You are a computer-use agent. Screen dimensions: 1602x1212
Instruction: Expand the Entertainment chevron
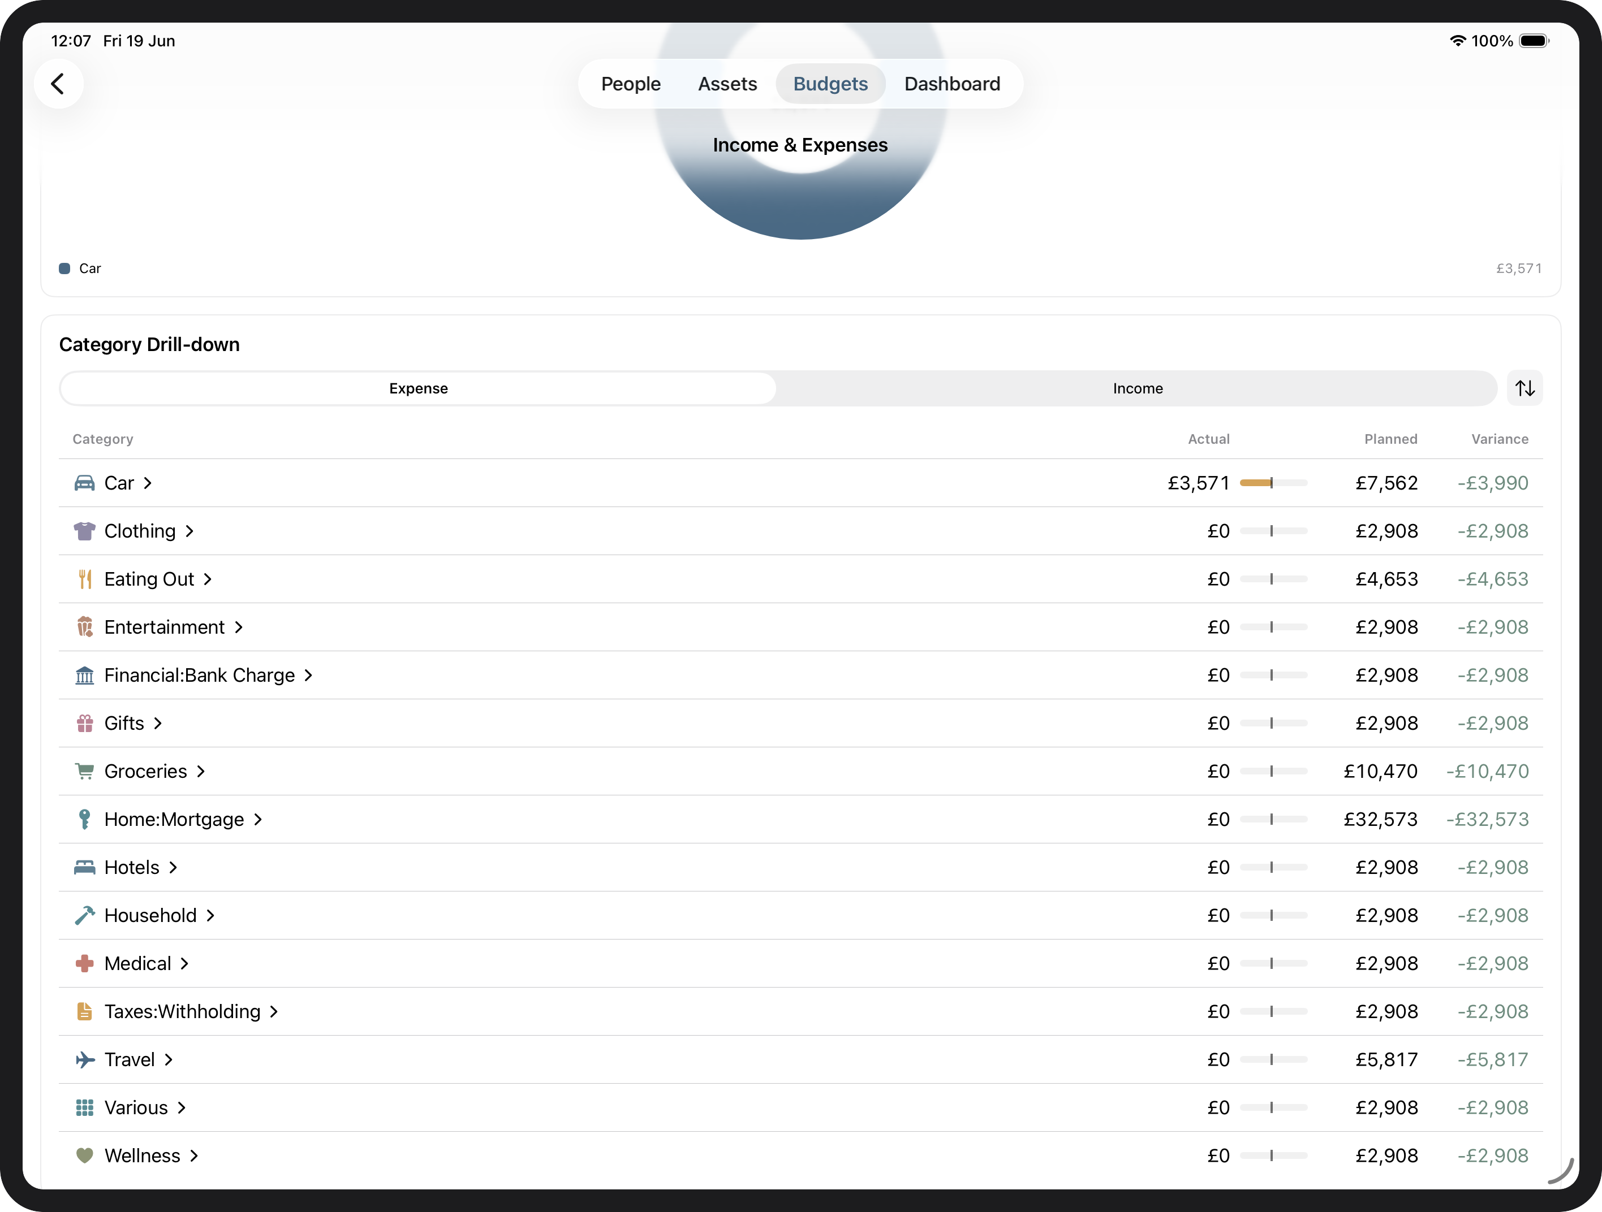239,627
